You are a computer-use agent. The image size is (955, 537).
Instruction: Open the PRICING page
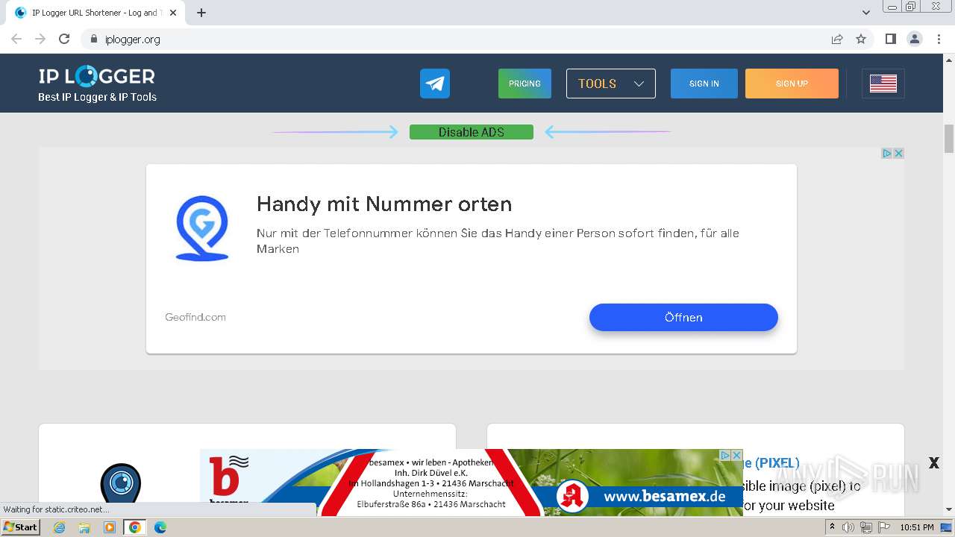point(525,84)
